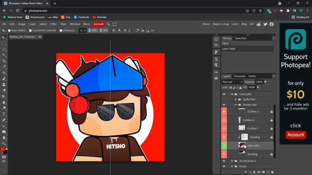Viewport: 312px width, 175px height.
Task: Open the Properties panel icon
Action: point(216,45)
